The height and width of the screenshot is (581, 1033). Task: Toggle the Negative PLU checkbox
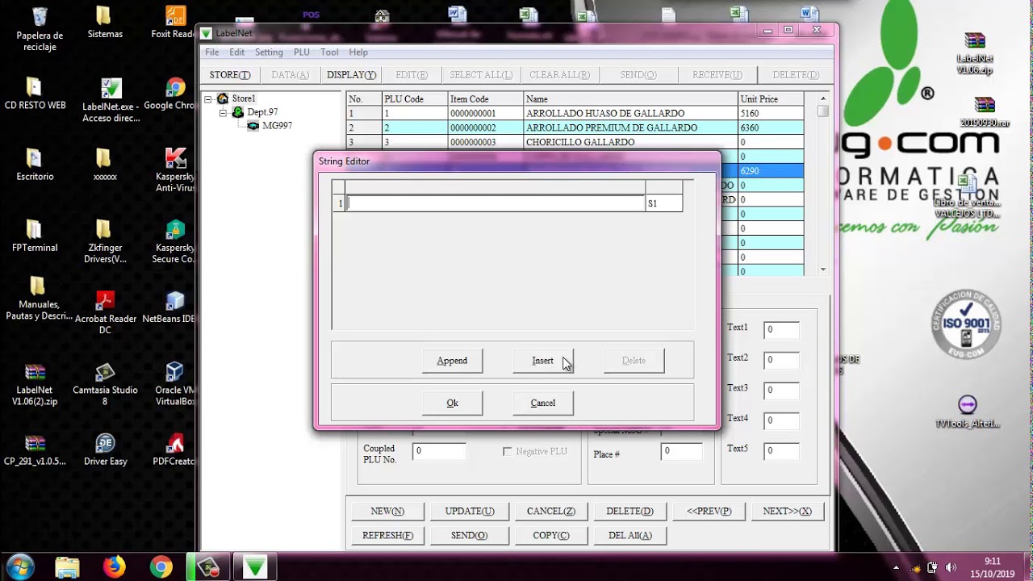pos(507,452)
